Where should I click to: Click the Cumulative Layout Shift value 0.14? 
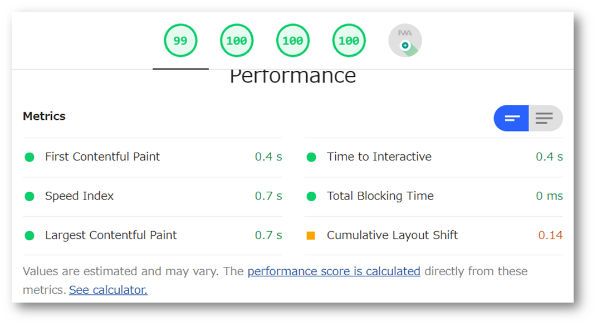[550, 235]
